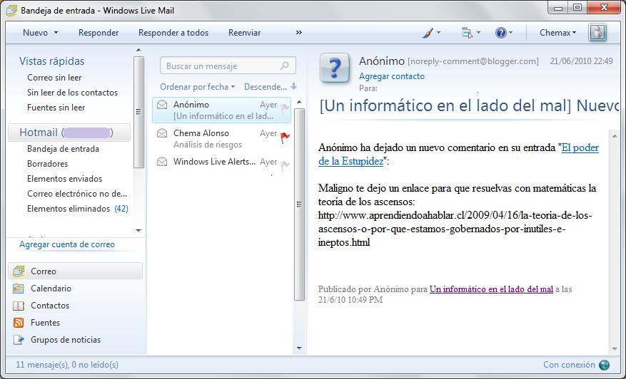Open Elementos enviados folder

(65, 179)
